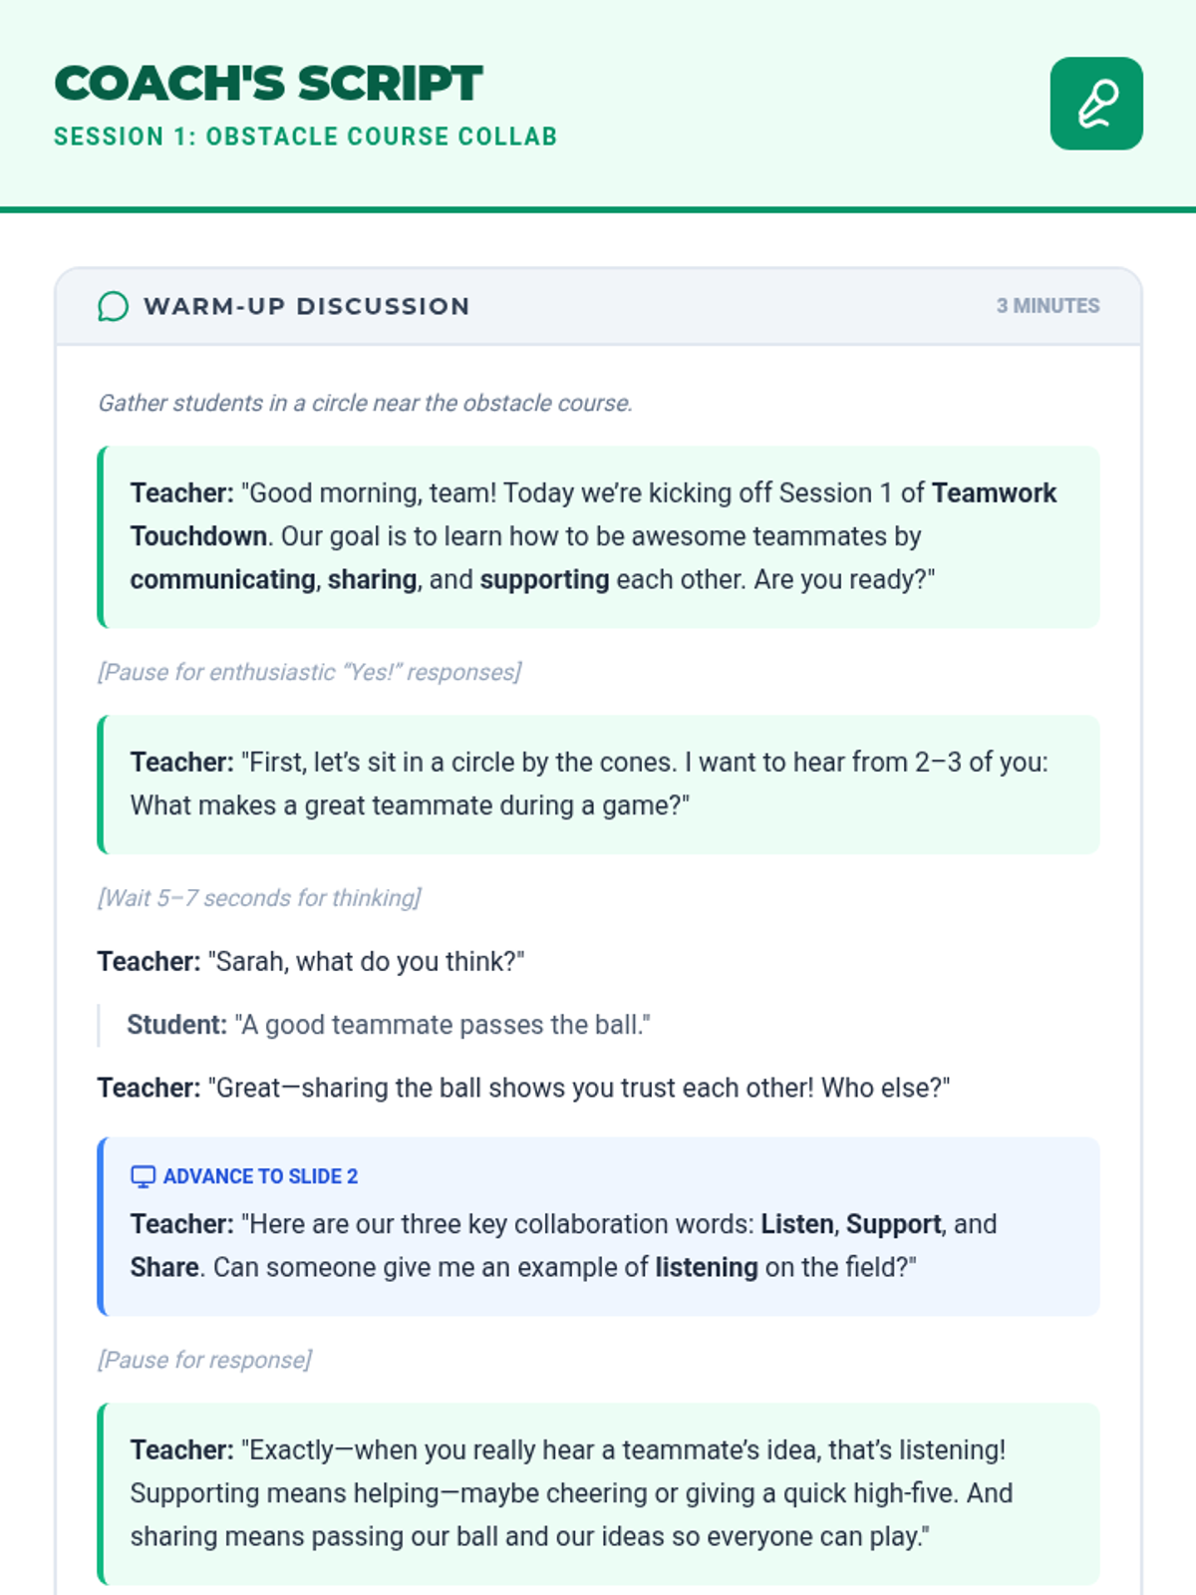
Task: Click the speech bubble icon beside Warm-Up Discussion
Action: (x=113, y=306)
